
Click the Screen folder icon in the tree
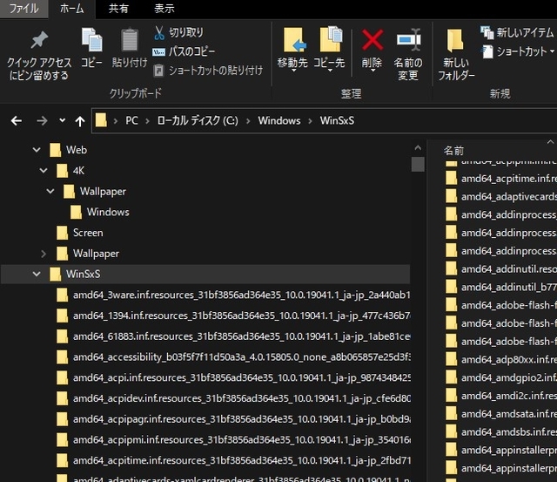(x=62, y=233)
